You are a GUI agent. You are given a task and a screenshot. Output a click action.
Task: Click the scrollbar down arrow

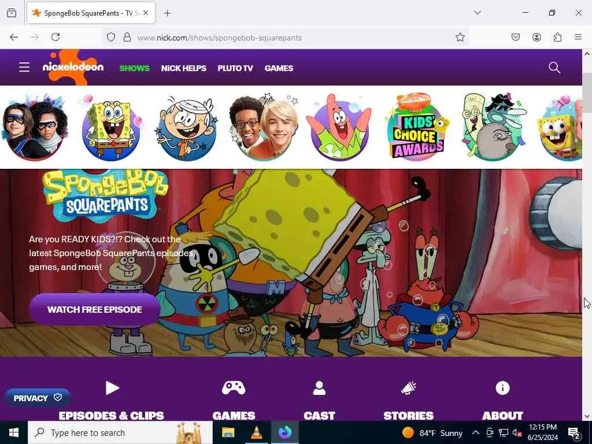point(587,416)
